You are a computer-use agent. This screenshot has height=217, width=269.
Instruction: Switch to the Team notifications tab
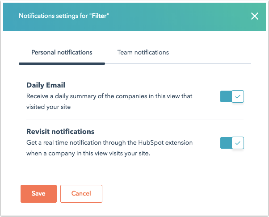point(143,52)
